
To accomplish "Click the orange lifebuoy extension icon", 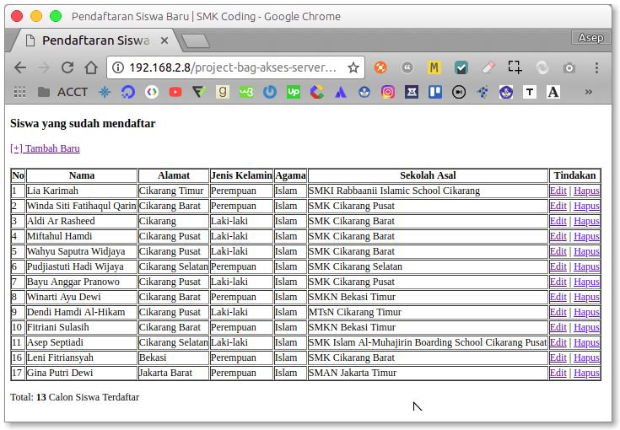I will click(x=380, y=67).
